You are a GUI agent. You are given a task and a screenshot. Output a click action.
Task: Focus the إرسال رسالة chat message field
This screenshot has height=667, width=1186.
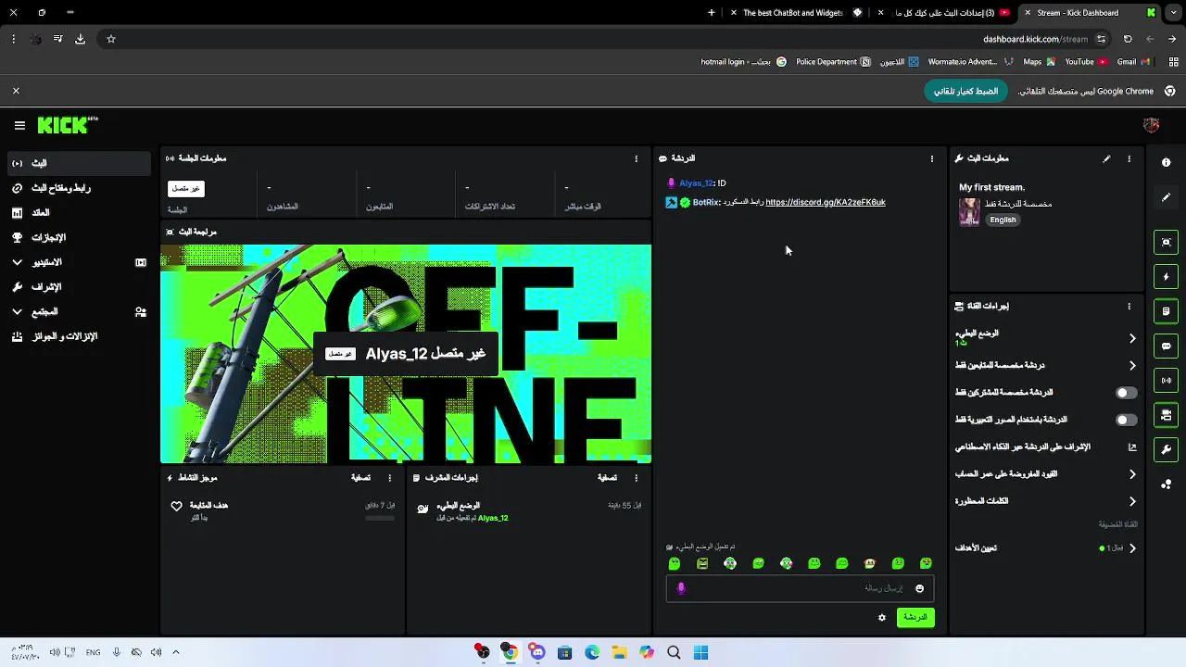tap(800, 588)
